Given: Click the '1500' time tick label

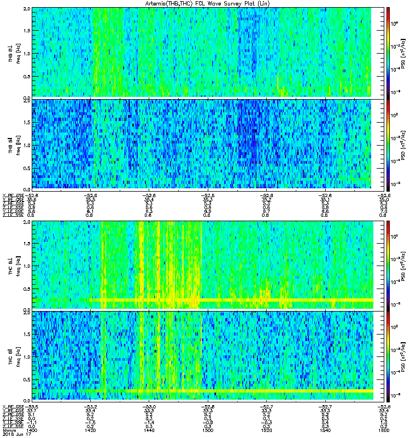Looking at the screenshot, I should click(208, 430).
